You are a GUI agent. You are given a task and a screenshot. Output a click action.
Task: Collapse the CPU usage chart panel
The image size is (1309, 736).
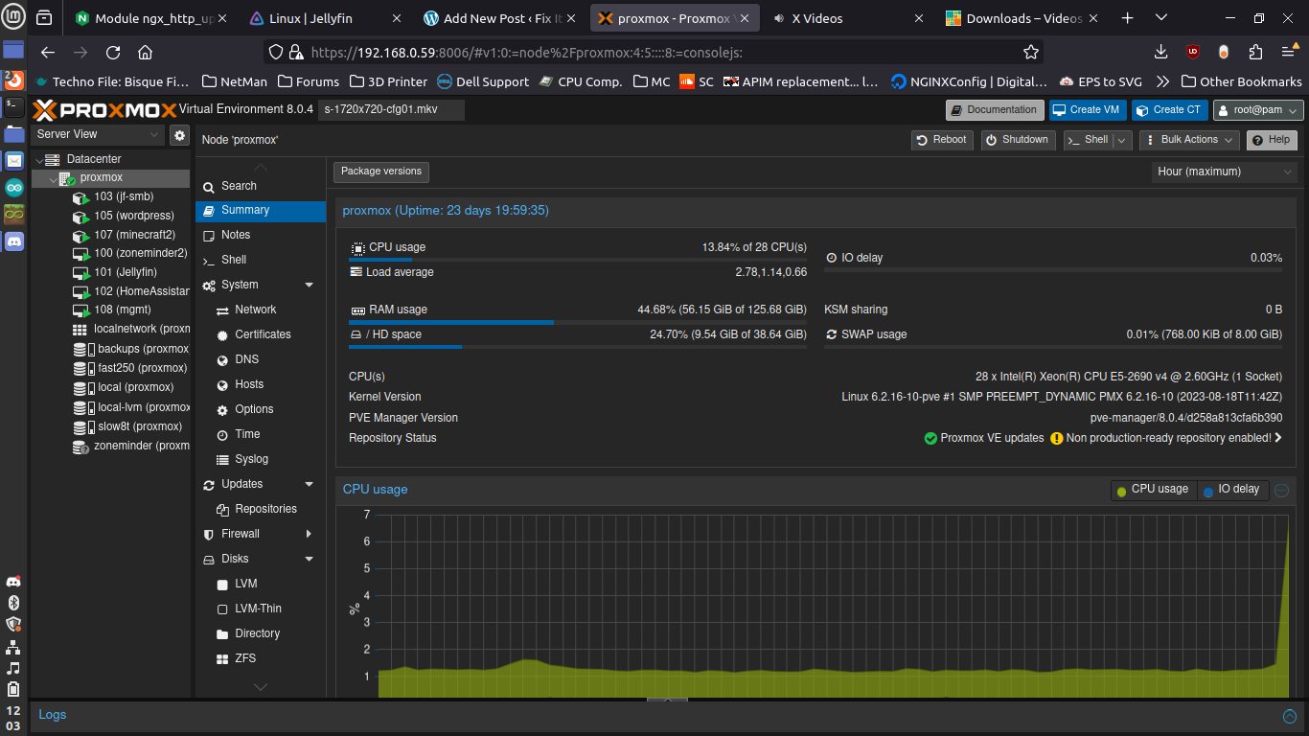(x=1281, y=491)
